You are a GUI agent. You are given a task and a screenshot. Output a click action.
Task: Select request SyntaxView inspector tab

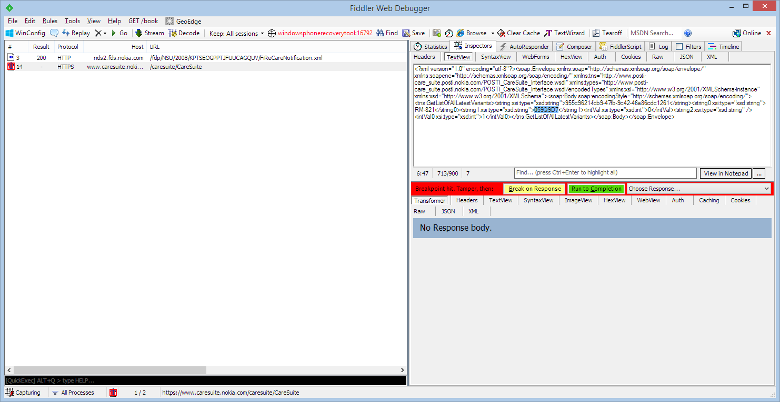496,57
